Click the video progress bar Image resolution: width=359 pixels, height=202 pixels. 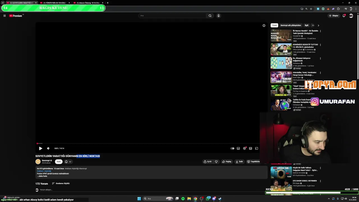coord(148,143)
